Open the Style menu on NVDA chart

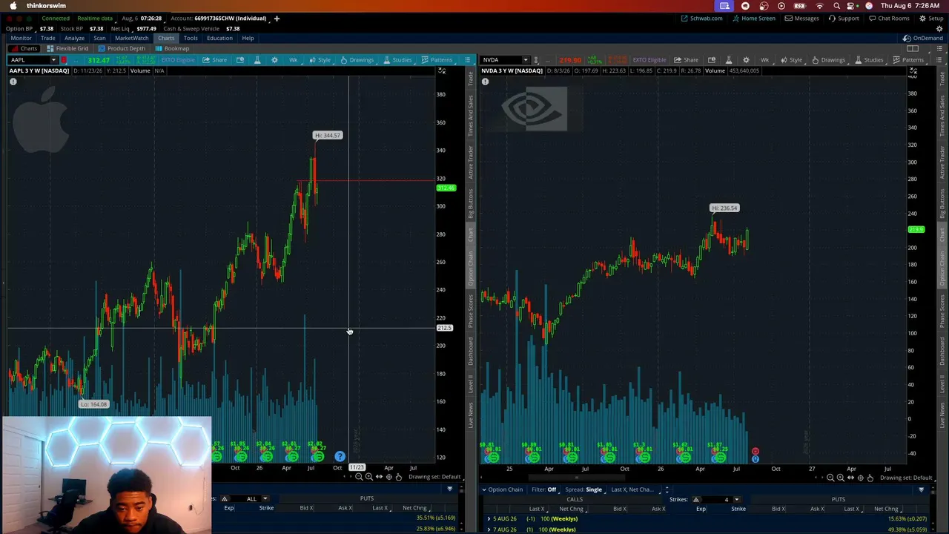pos(792,59)
